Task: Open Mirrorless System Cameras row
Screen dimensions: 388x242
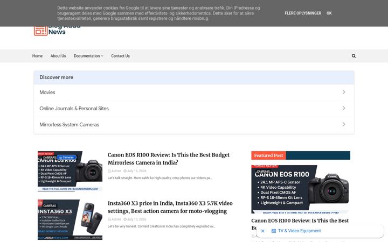Action: (194, 124)
